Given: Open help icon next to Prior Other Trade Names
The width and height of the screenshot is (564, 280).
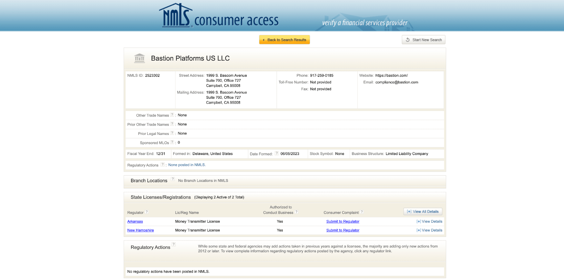Looking at the screenshot, I should point(172,124).
